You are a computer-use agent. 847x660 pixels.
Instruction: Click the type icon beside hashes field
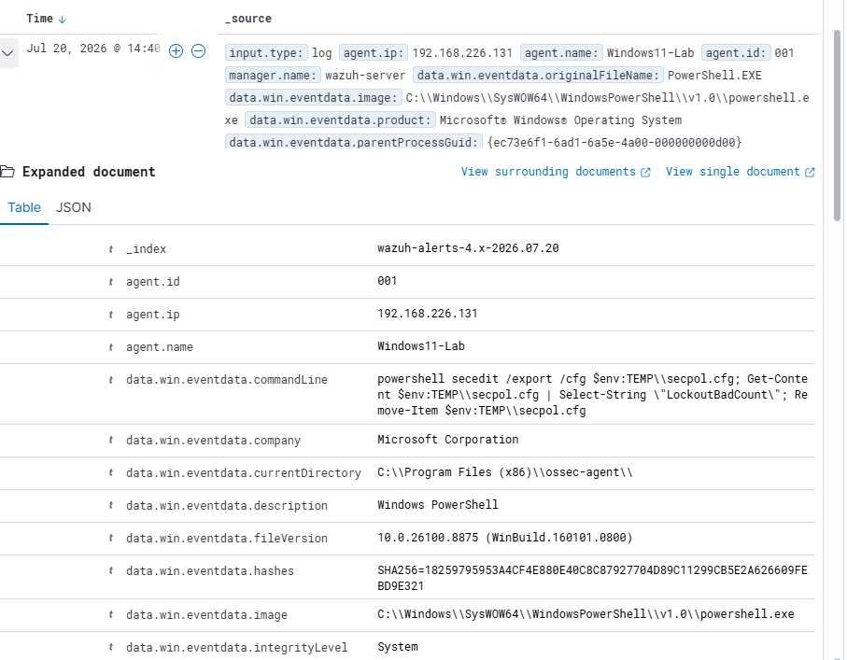(111, 571)
